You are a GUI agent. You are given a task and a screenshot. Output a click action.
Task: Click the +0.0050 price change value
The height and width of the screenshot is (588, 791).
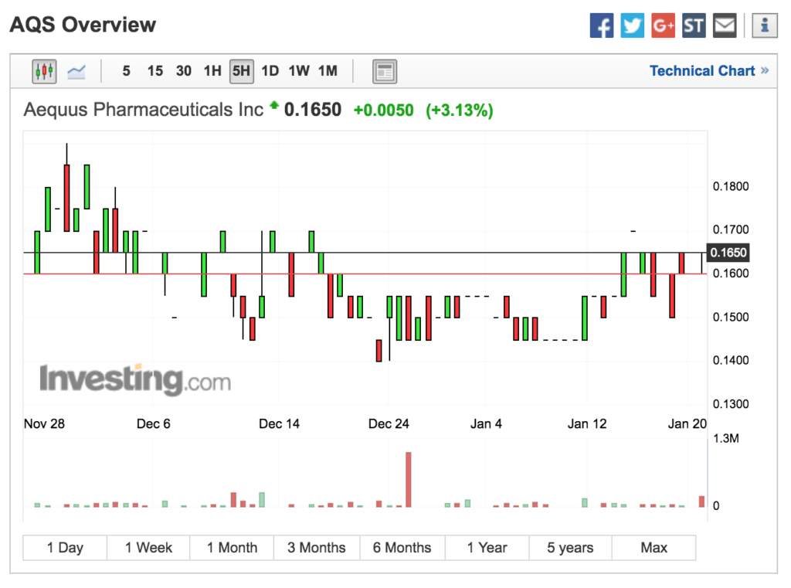coord(383,110)
